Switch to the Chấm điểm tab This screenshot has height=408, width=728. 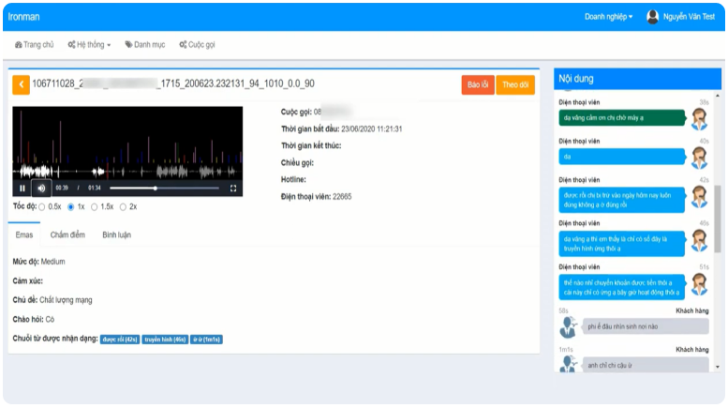pos(67,234)
